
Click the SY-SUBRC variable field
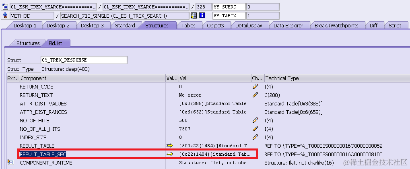click(x=229, y=7)
